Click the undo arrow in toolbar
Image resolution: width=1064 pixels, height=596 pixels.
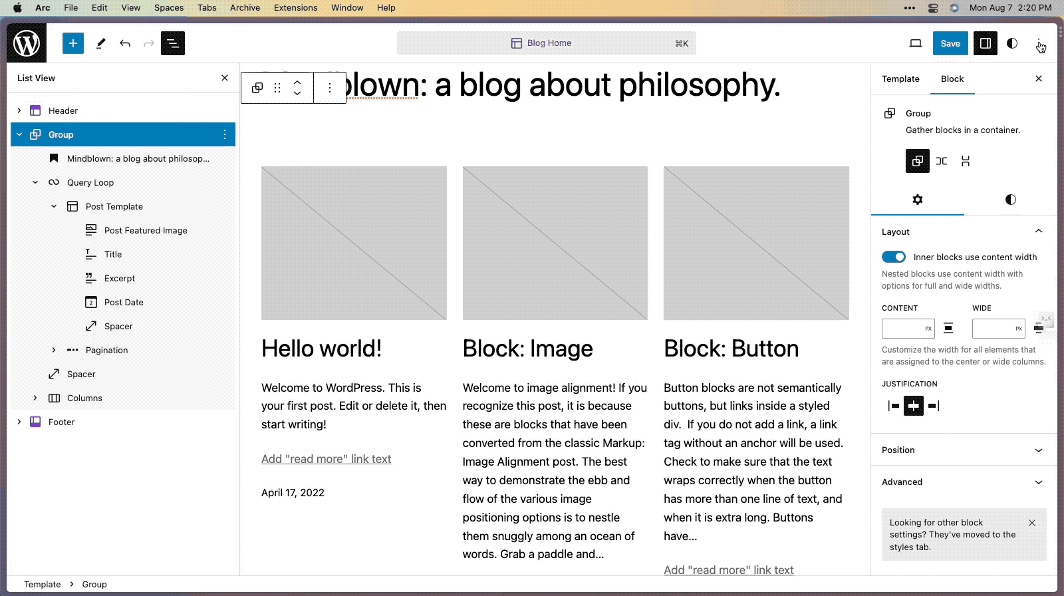125,43
